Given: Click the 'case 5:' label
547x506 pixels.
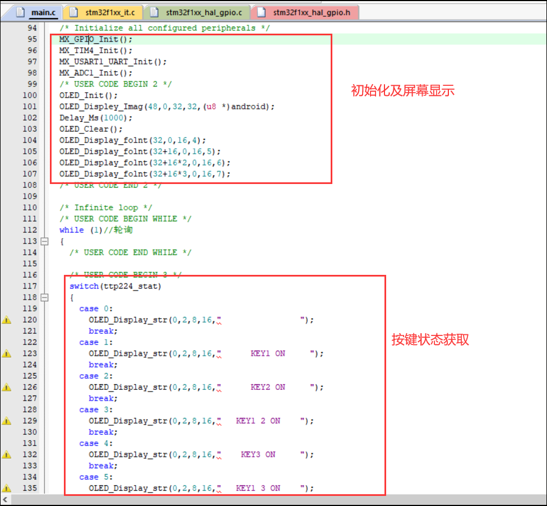Looking at the screenshot, I should click(x=96, y=477).
